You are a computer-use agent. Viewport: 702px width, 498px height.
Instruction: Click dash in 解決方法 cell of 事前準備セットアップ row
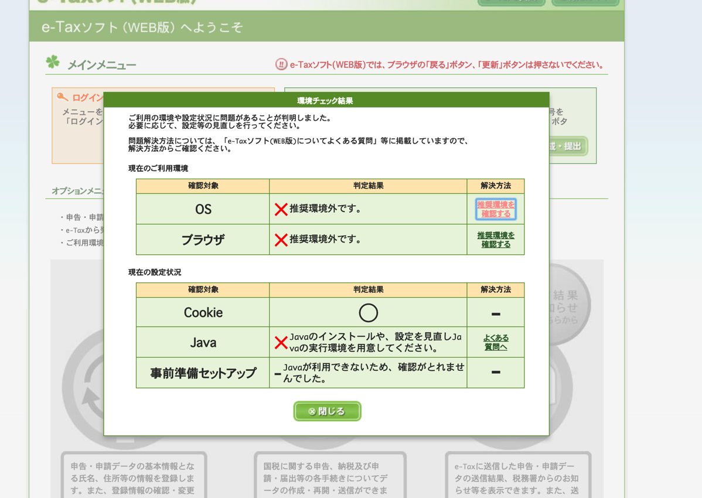point(496,372)
